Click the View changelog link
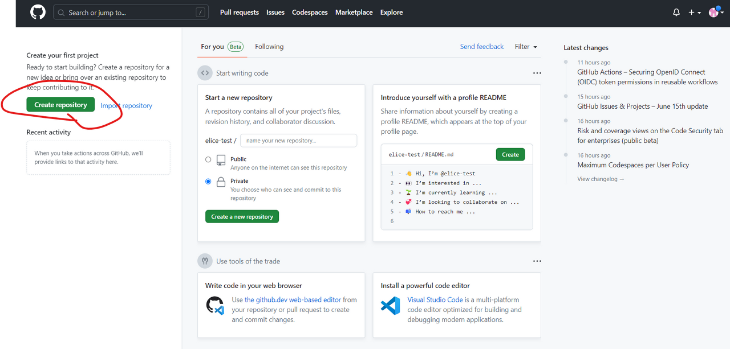Image resolution: width=730 pixels, height=349 pixels. tap(601, 179)
